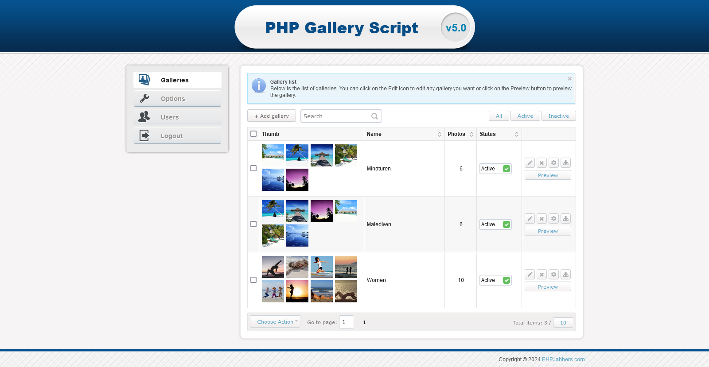Viewport: 709px width, 367px height.
Task: Click the edit pencil icon for Women
Action: 530,274
